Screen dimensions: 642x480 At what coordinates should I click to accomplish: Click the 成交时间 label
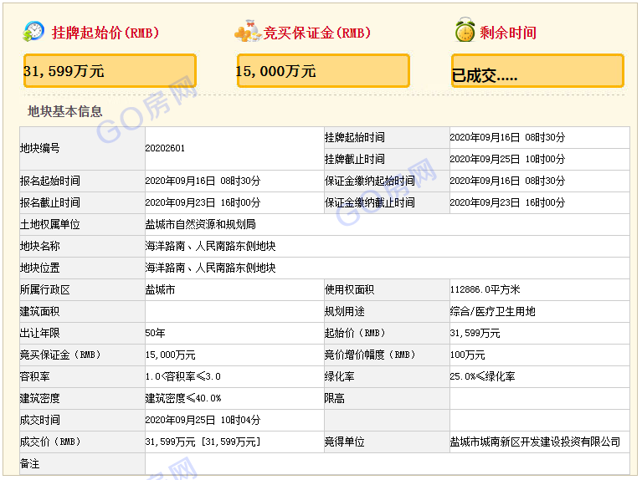click(39, 420)
